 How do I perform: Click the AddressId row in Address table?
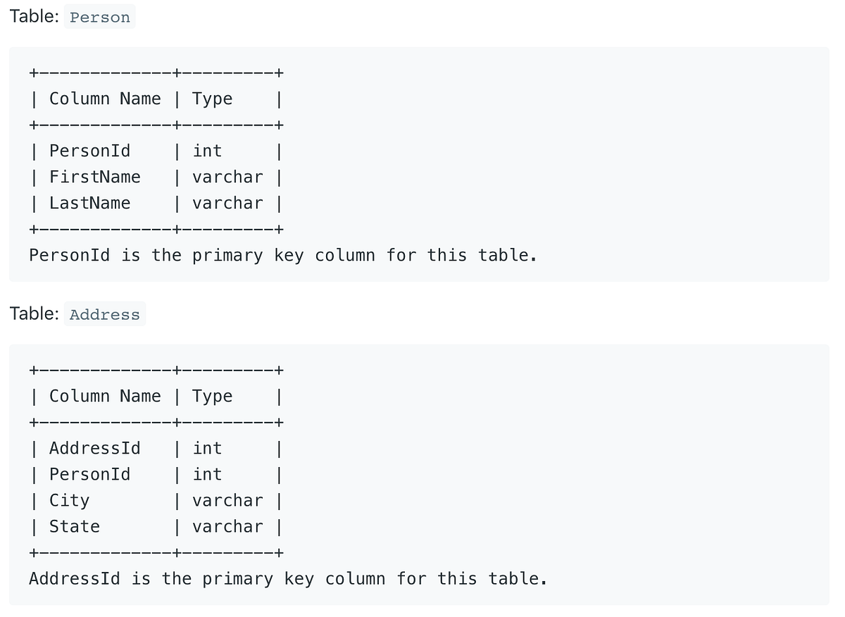coord(156,448)
